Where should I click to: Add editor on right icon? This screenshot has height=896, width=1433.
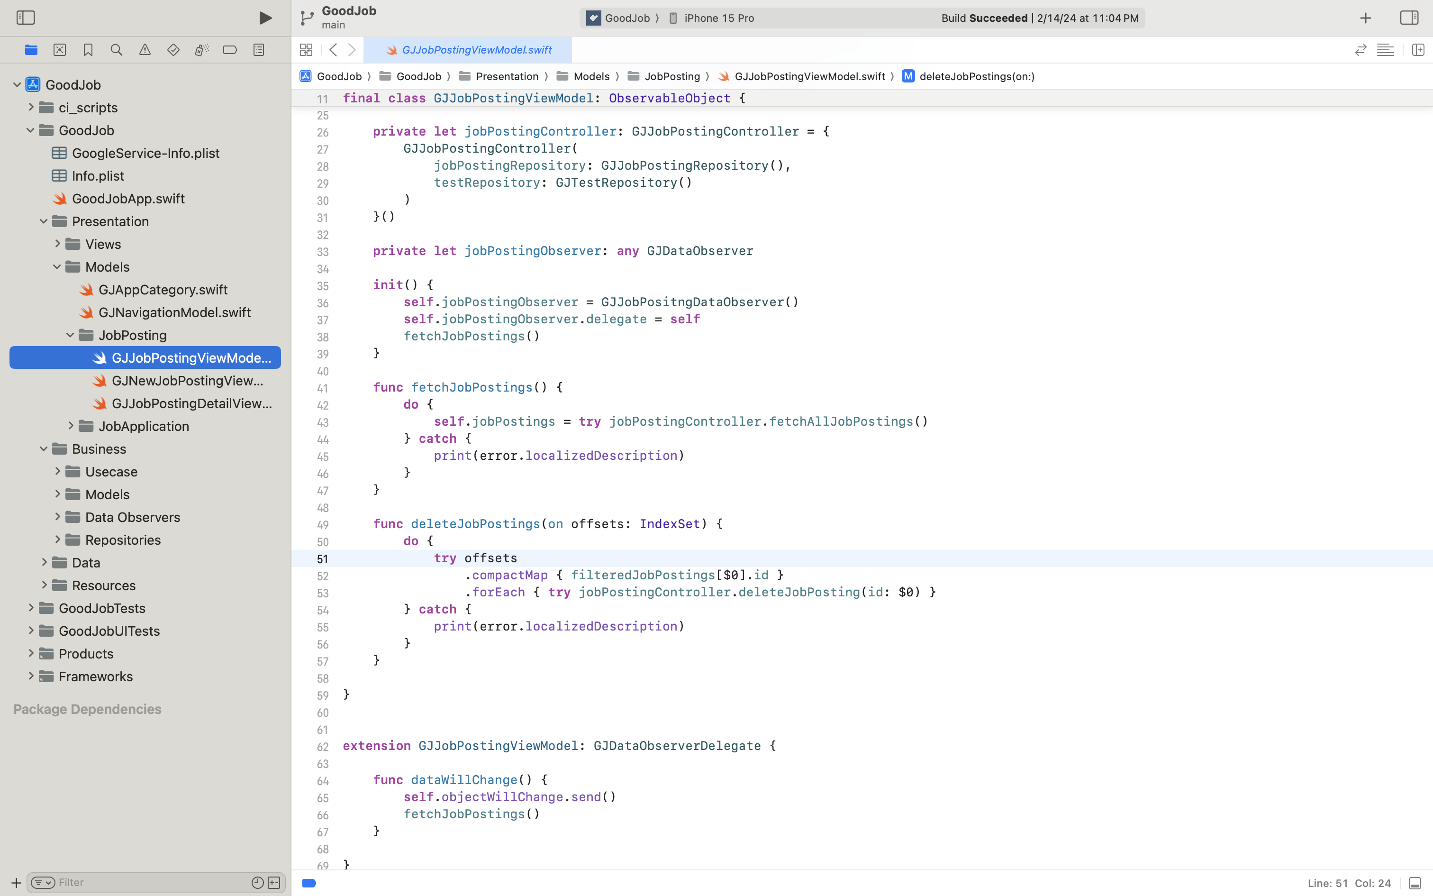pos(1418,50)
